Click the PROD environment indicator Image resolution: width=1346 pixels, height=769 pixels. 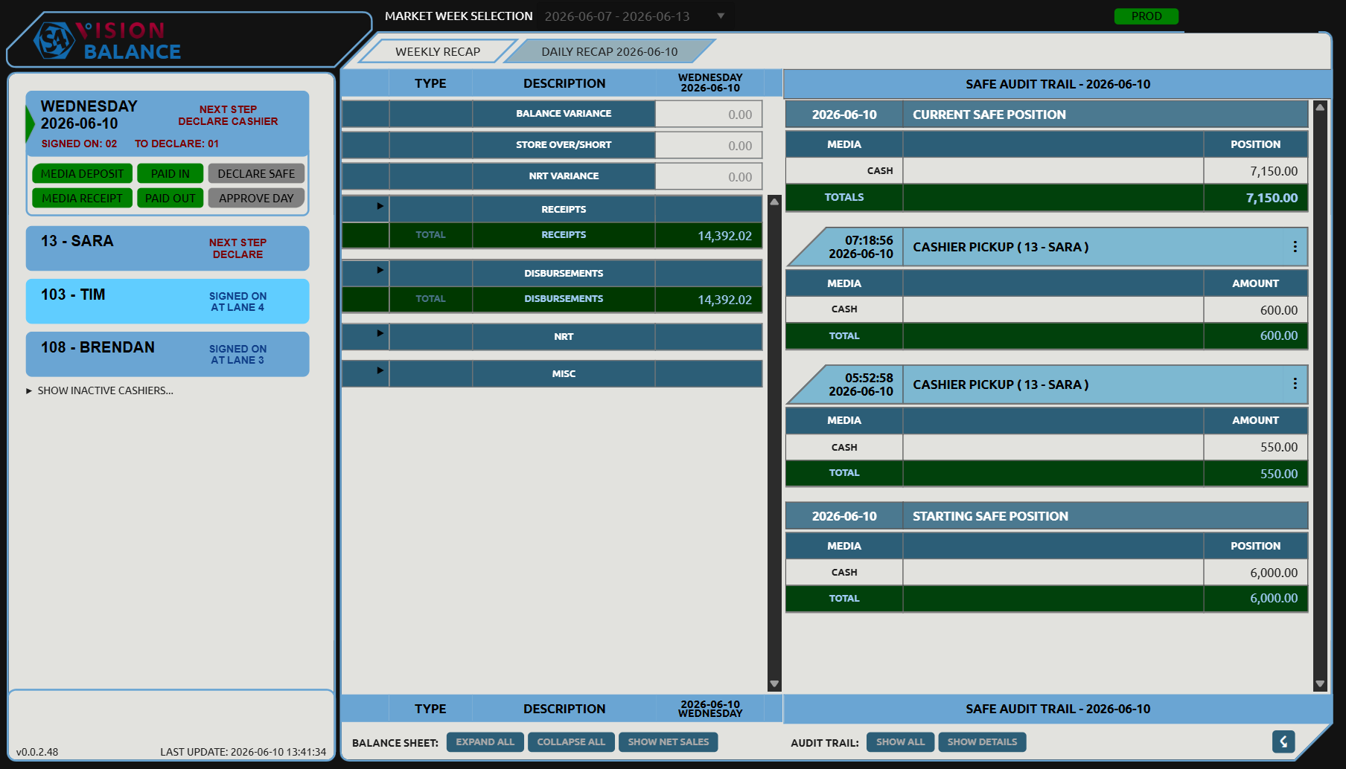(x=1146, y=16)
